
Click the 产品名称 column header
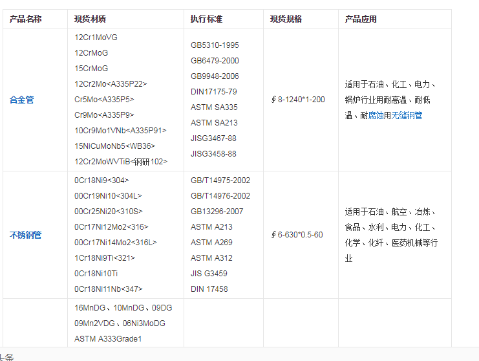click(x=26, y=19)
